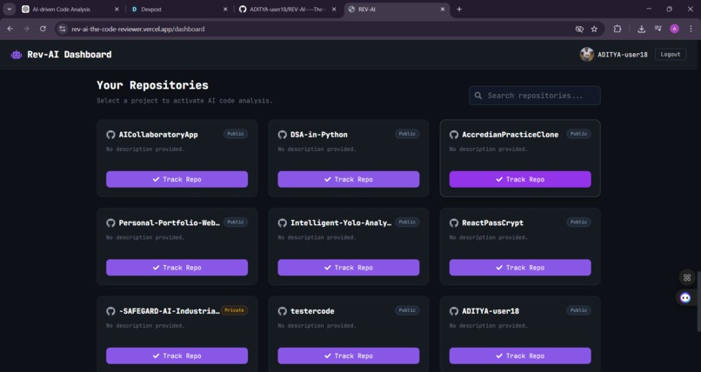Click the browser forward arrow
This screenshot has height=372, width=701.
[26, 29]
